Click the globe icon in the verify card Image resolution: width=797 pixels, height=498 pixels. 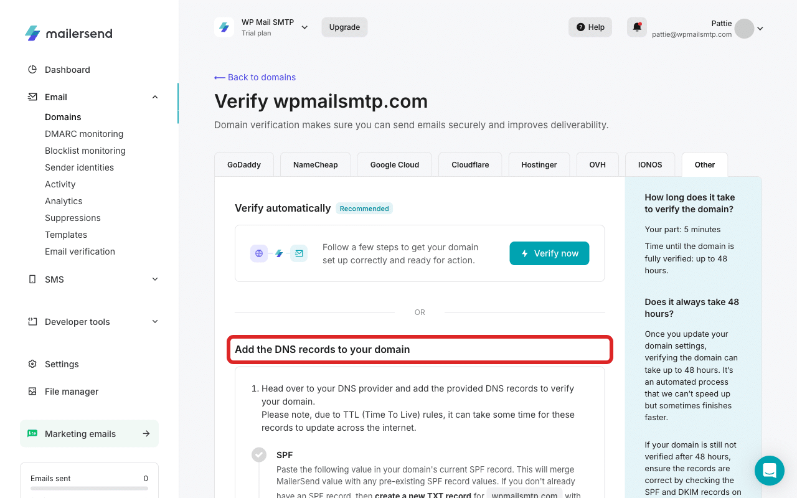point(259,253)
